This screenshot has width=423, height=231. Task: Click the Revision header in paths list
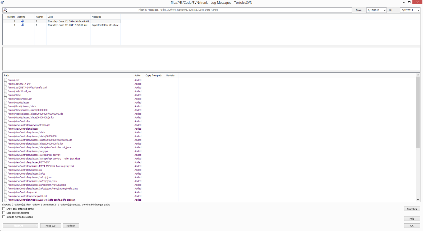point(171,76)
